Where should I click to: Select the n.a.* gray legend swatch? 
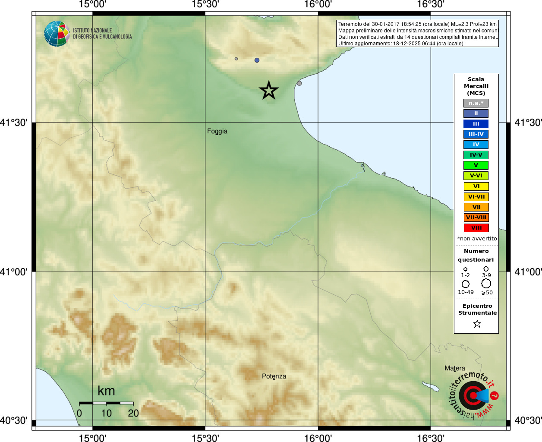coord(476,103)
